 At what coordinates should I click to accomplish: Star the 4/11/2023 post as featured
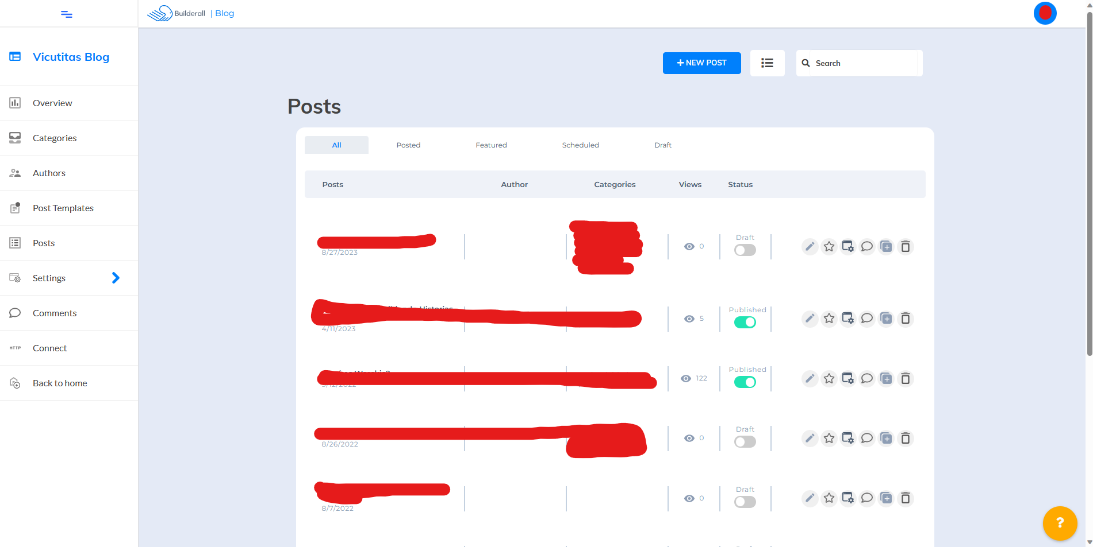coord(829,319)
